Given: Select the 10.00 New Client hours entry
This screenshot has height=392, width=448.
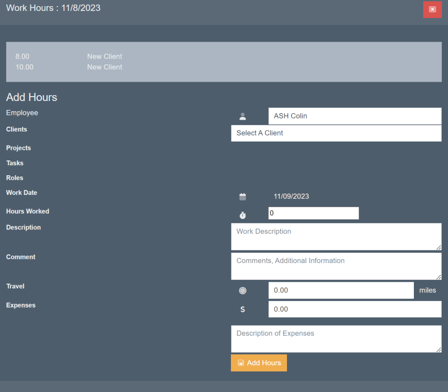Looking at the screenshot, I should (x=69, y=67).
